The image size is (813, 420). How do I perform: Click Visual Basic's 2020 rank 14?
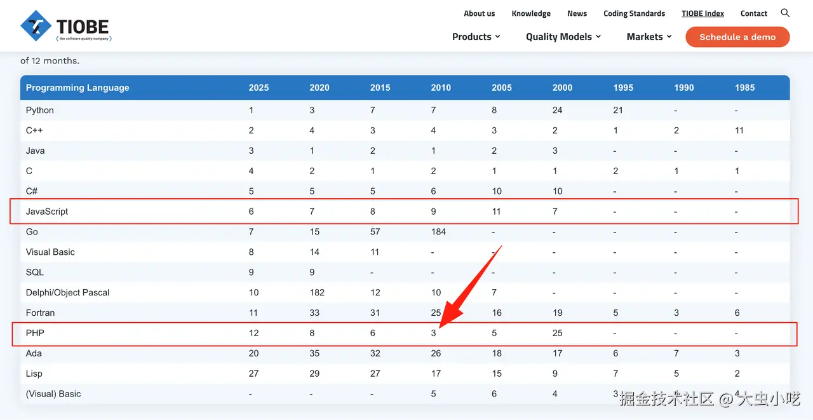[314, 252]
